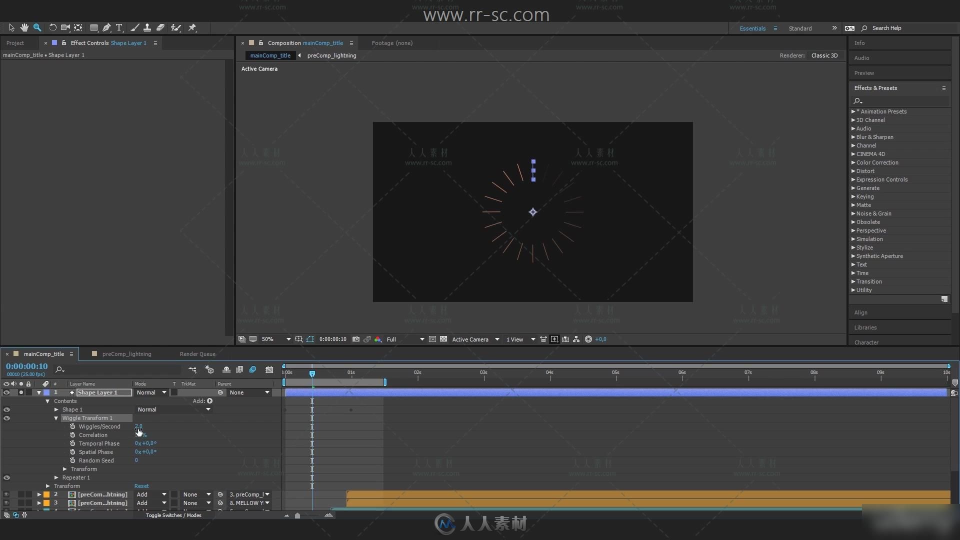This screenshot has width=960, height=540.
Task: Drag the Wiggles/Second value slider
Action: 138,426
